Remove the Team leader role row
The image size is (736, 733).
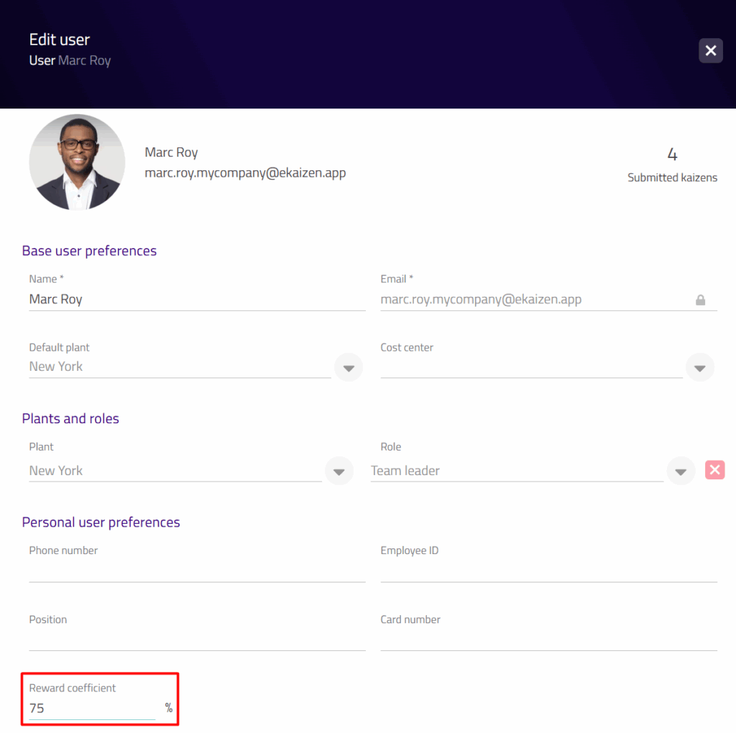point(714,471)
